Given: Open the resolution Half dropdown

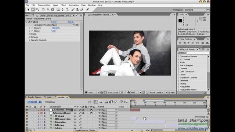Looking at the screenshot, I should click(x=136, y=92).
